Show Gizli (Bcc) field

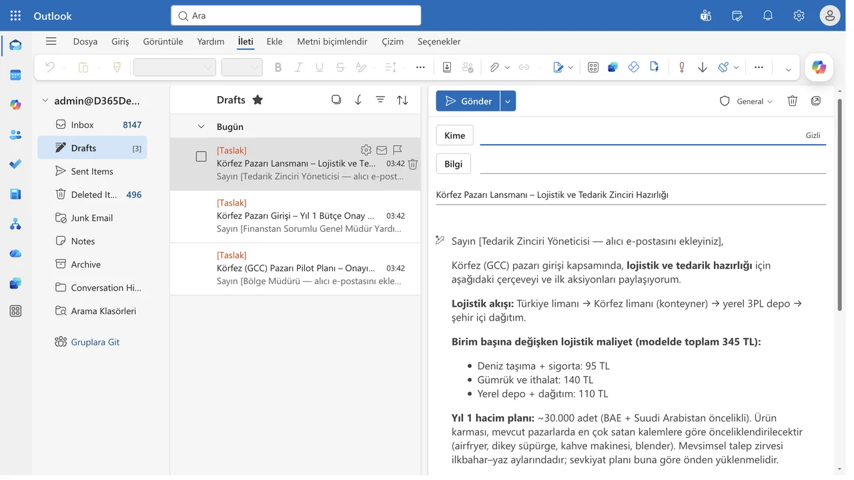pos(813,135)
